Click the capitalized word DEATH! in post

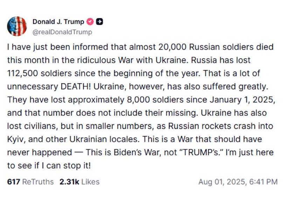pos(76,86)
